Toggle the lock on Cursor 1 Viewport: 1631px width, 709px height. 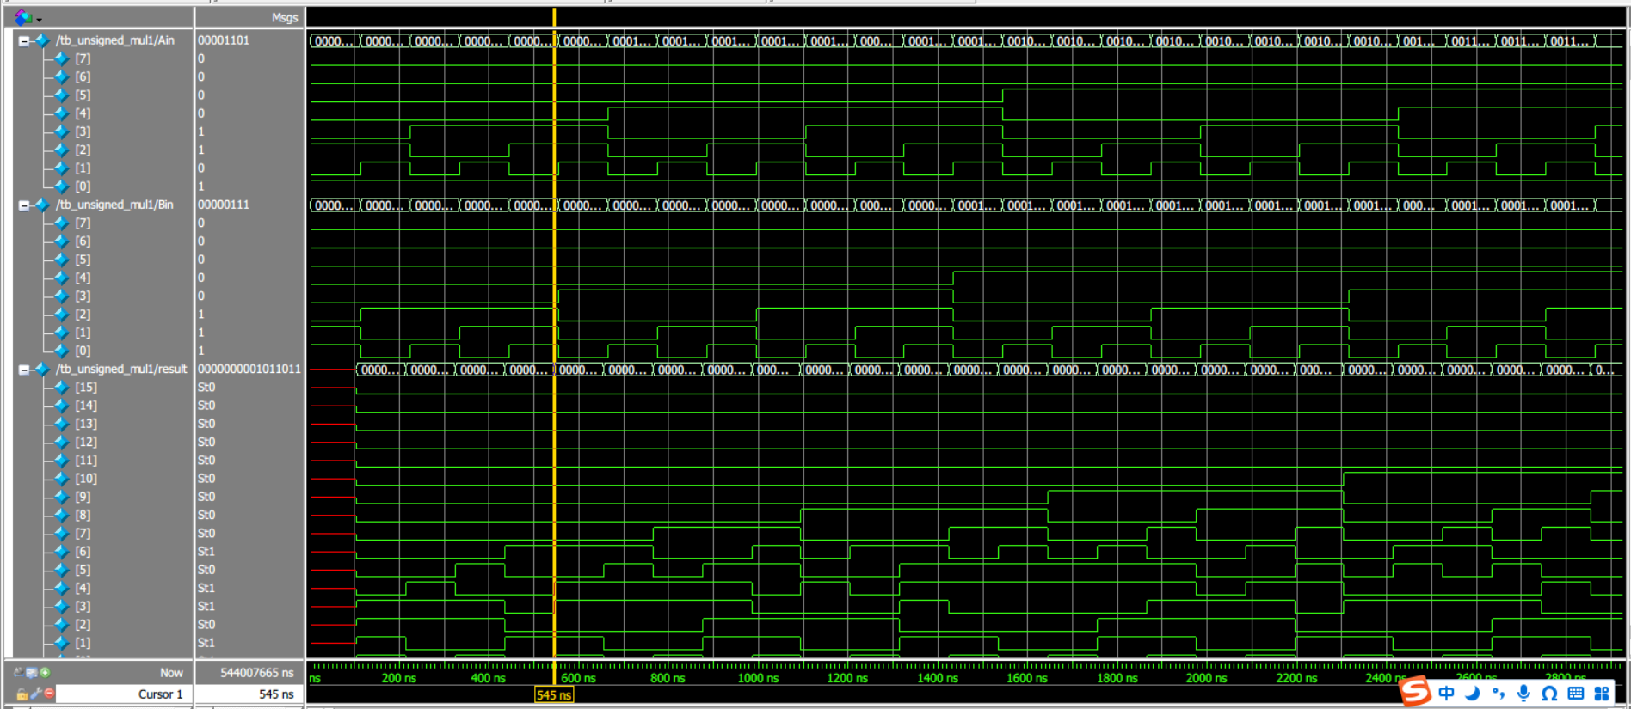click(22, 694)
